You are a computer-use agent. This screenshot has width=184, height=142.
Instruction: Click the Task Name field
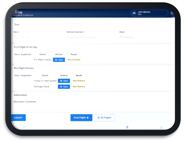click(39, 37)
